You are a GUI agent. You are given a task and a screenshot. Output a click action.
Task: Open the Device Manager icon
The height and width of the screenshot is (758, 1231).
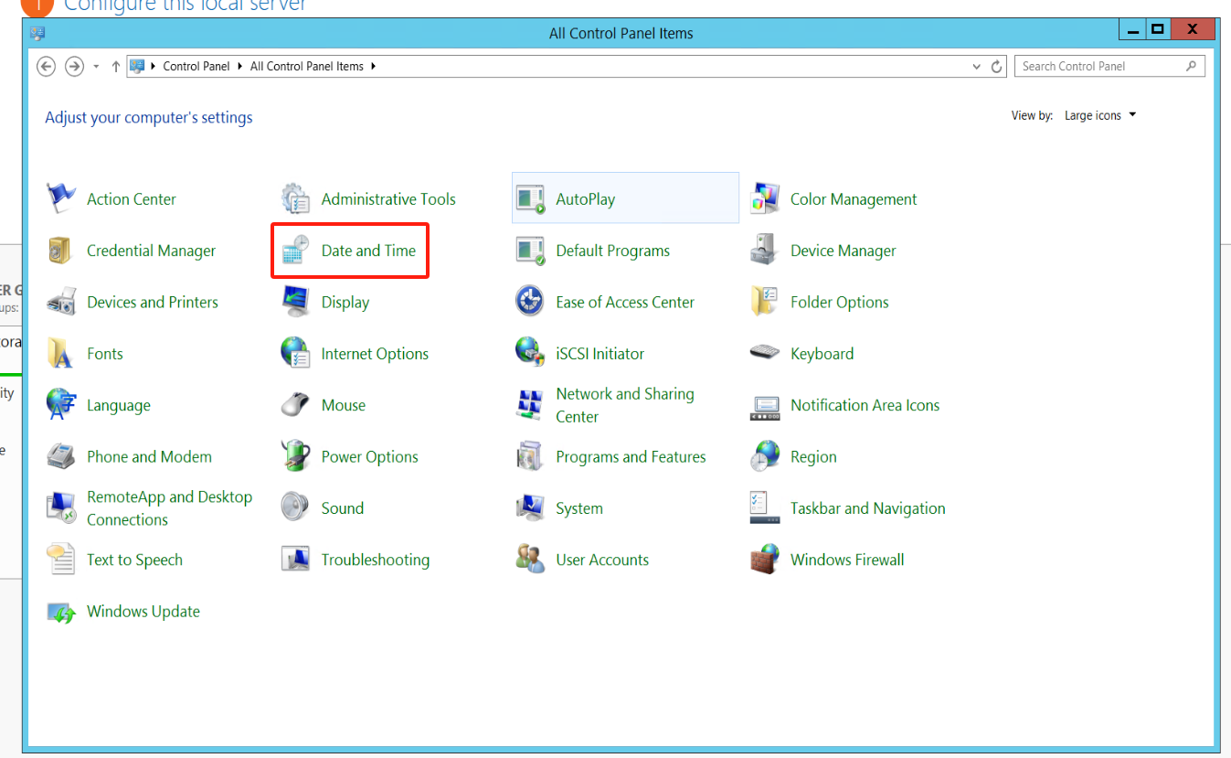click(765, 251)
